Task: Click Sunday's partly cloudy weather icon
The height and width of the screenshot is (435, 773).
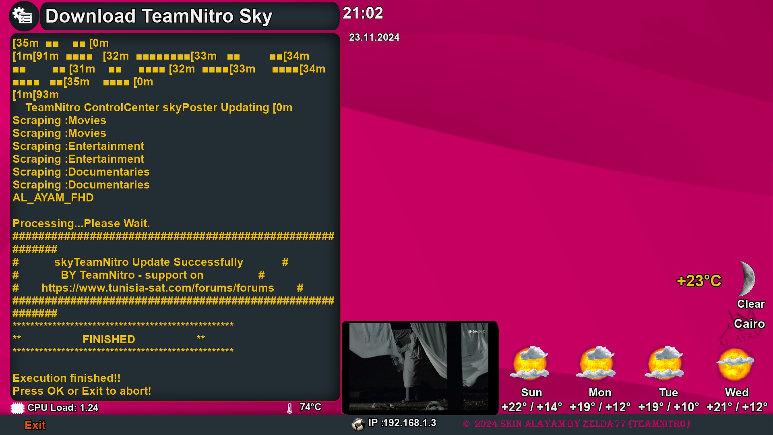Action: click(x=530, y=363)
